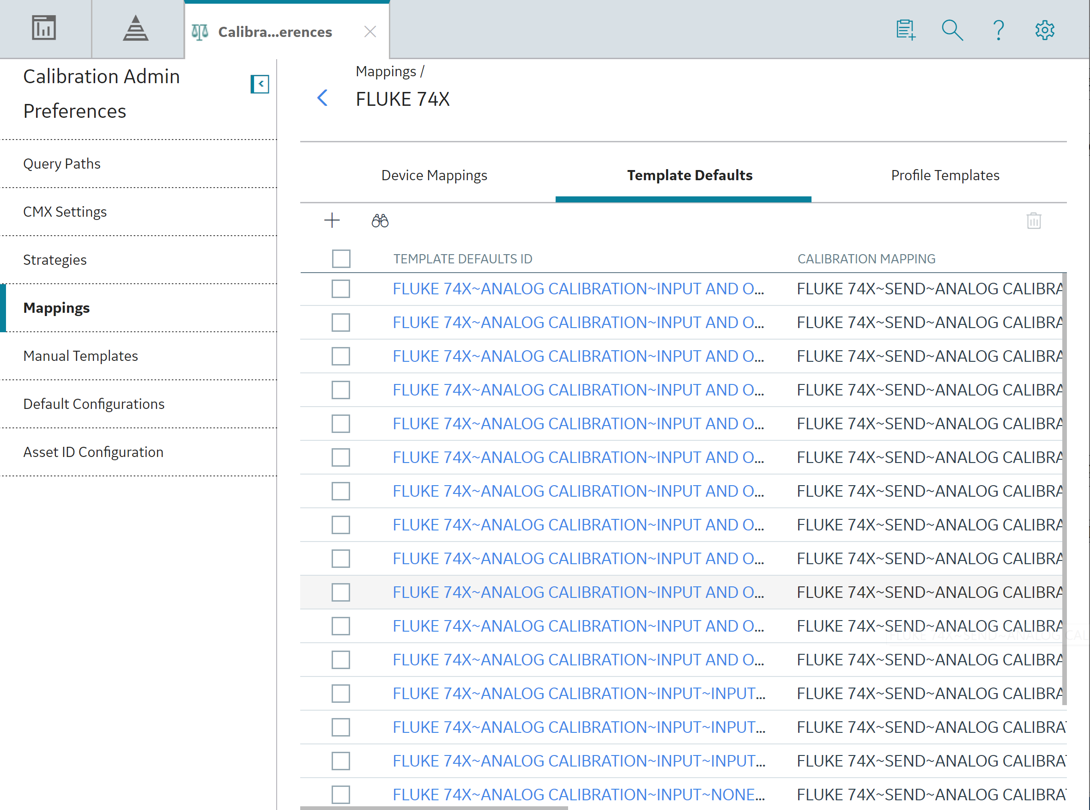Viewport: 1090px width, 810px height.
Task: Collapse the Calibration Admin Preferences sidebar
Action: (260, 85)
